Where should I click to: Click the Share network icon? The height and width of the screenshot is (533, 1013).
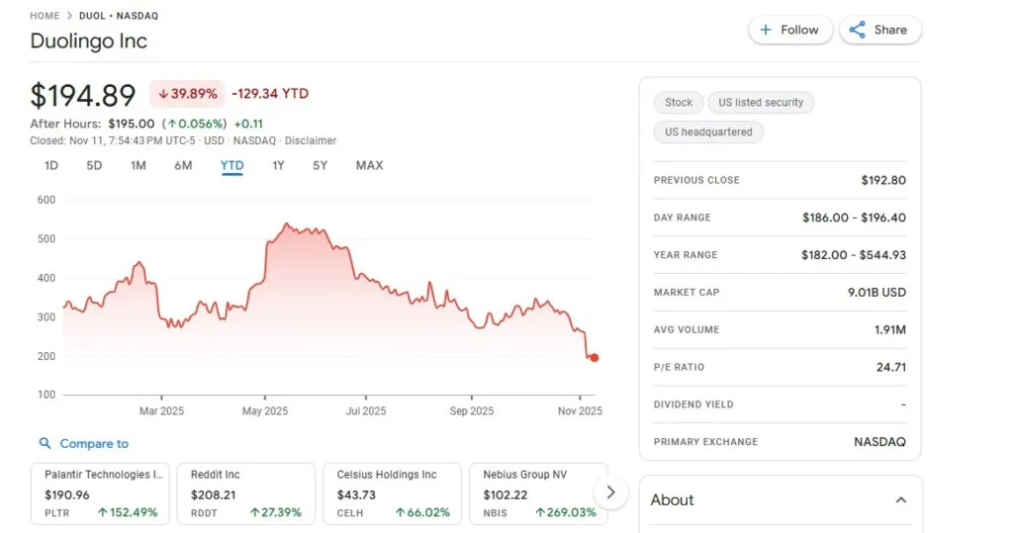[x=858, y=30]
